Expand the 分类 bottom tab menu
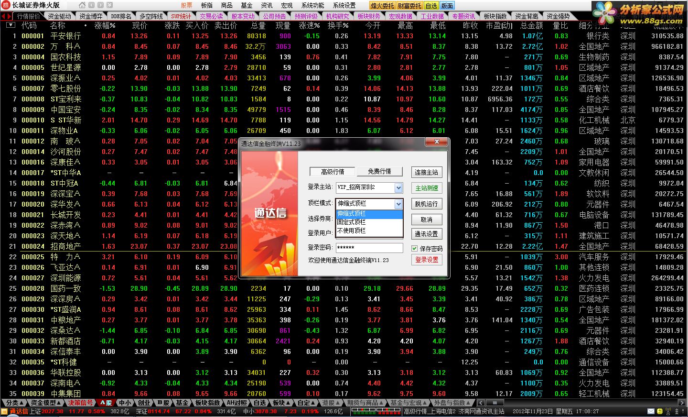This screenshot has width=688, height=417. 14,403
